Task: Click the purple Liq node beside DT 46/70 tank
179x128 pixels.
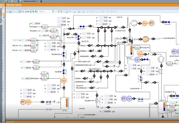Action: point(137,60)
